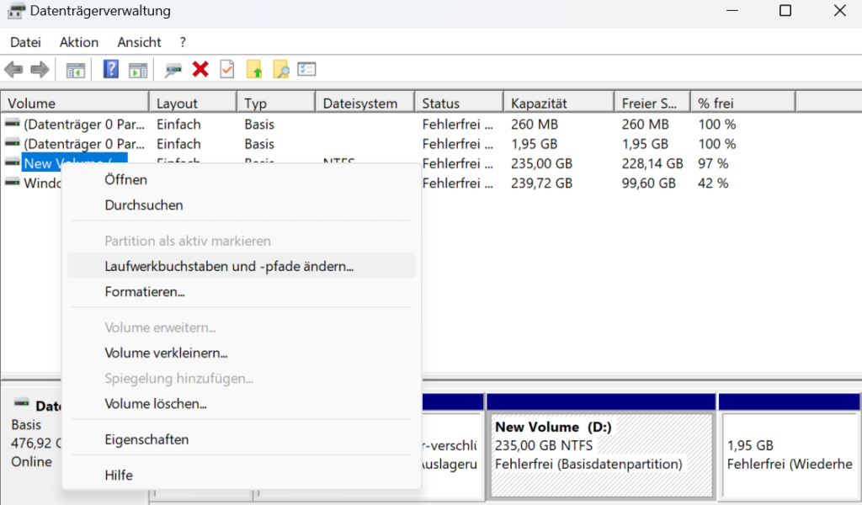Screen dimensions: 862x505
Task: Choose 'Laufwerkbuchstaben und -pfade ändern...' from context menu
Action: click(229, 266)
